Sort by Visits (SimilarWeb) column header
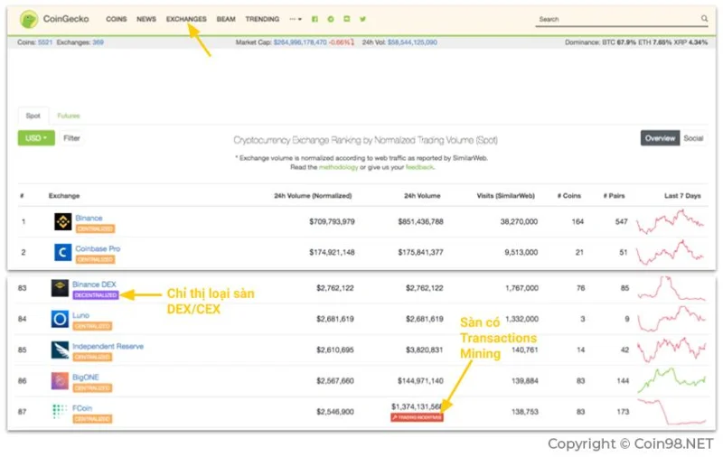This screenshot has height=457, width=723. 506,196
